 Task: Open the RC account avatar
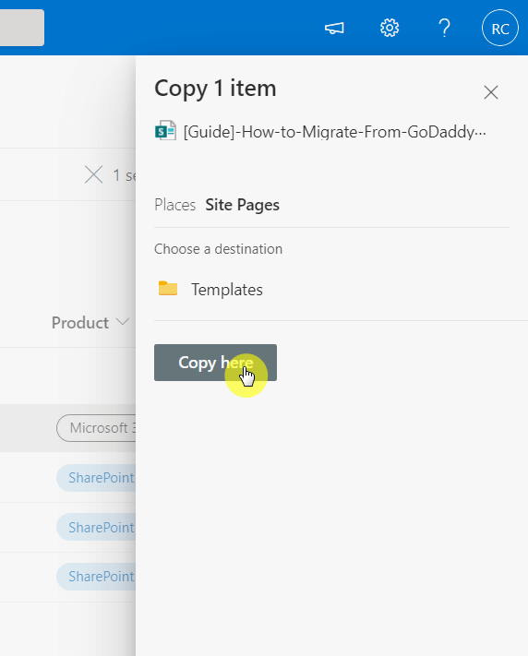tap(500, 28)
